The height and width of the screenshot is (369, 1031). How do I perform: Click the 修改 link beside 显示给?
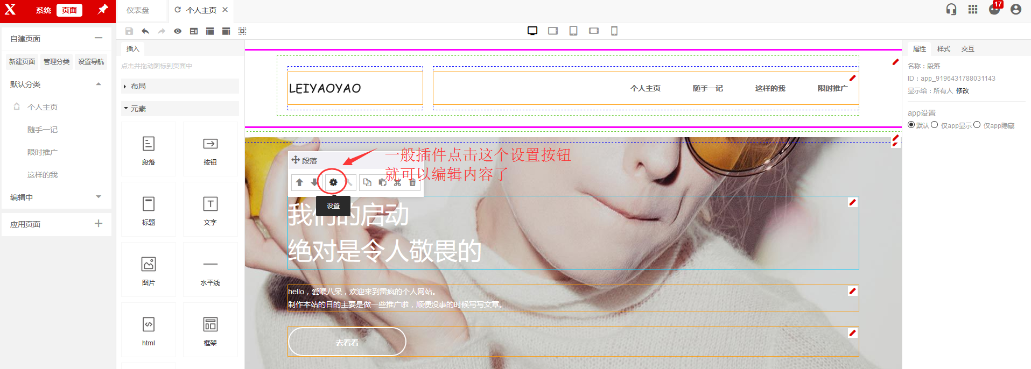click(x=963, y=90)
